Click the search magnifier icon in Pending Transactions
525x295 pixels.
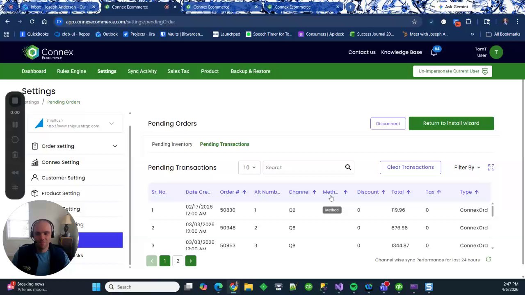pyautogui.click(x=348, y=167)
